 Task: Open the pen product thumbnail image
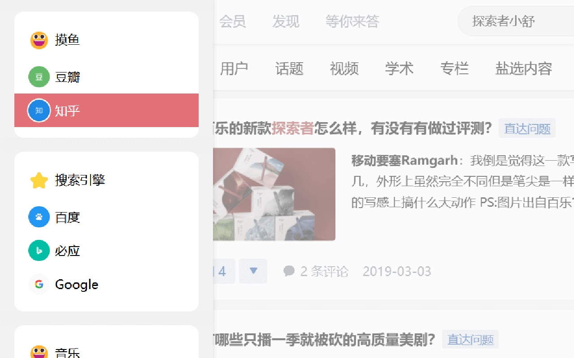tap(274, 194)
